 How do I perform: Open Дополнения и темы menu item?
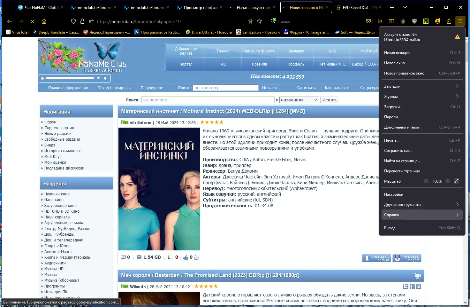coord(422,127)
